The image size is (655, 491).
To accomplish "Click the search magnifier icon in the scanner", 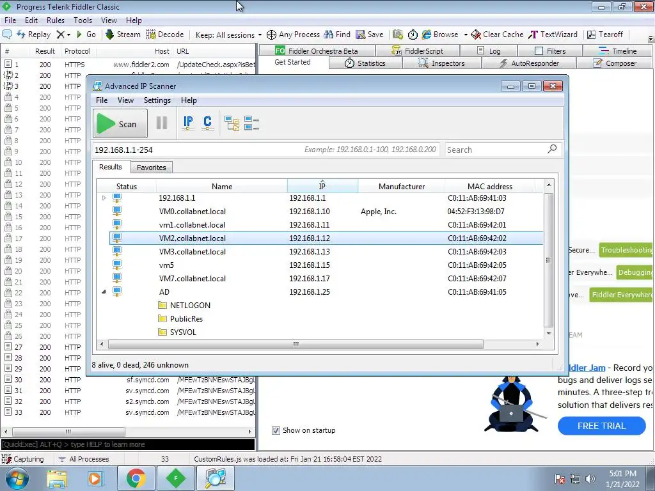I will [552, 149].
